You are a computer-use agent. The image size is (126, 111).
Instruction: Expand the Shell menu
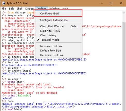[x=19, y=9]
